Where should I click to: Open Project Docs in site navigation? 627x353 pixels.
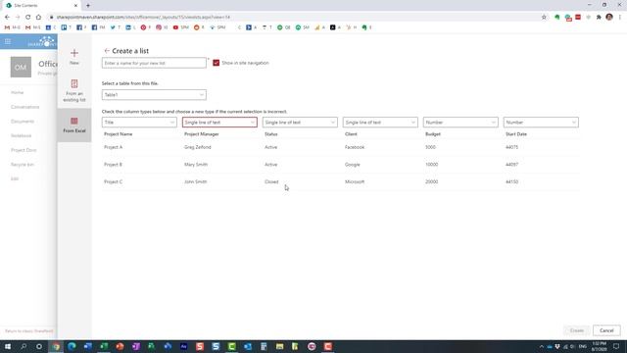[24, 150]
